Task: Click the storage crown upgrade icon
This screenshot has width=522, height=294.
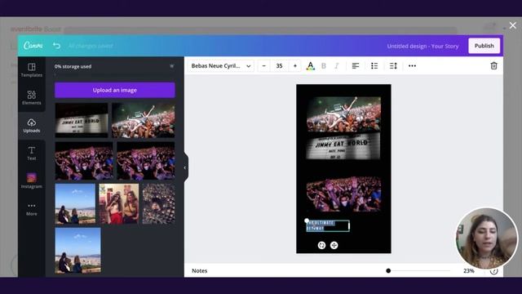Action: coord(172,66)
